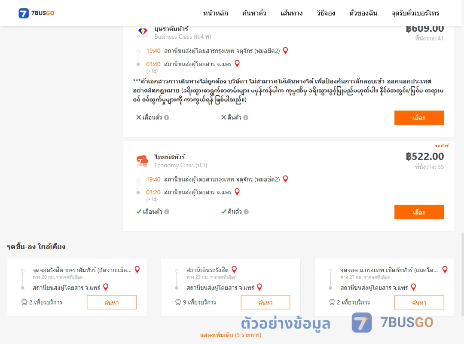Click the X icon beside คืนตั๋ว on the บุษราคัมทัวร์ trip

(224, 117)
